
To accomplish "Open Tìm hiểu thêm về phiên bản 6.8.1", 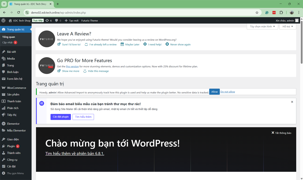I will (x=75, y=154).
